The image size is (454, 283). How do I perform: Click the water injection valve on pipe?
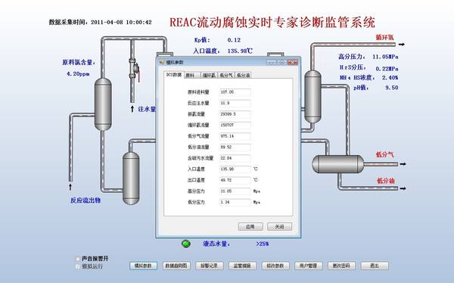point(134,69)
